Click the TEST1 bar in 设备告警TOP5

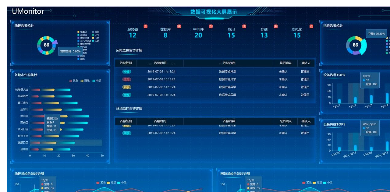(x=339, y=101)
